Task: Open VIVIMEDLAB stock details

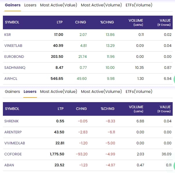Action: point(14,143)
